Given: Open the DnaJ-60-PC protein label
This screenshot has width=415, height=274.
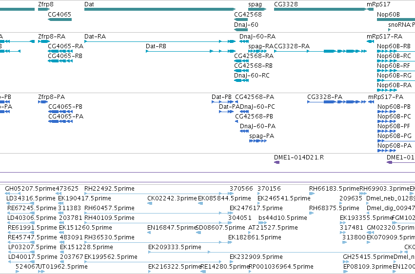Looking at the screenshot, I should pos(257,107).
